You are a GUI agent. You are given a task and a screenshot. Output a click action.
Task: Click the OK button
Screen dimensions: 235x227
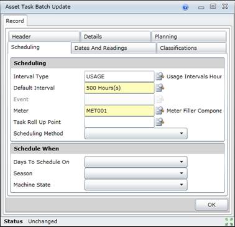pos(211,205)
